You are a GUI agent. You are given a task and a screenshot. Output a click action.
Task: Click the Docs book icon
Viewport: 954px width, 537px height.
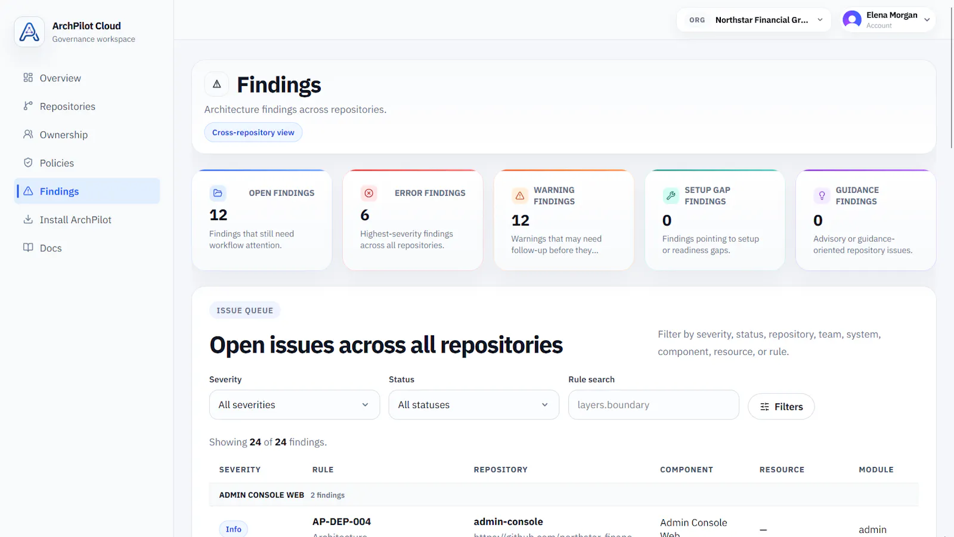pos(28,248)
